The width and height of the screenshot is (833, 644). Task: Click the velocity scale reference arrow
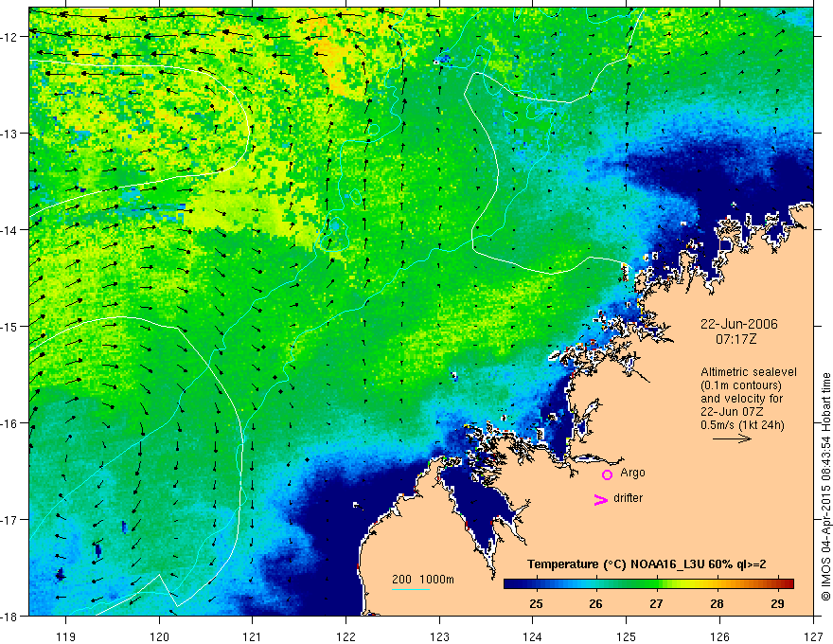tap(732, 438)
